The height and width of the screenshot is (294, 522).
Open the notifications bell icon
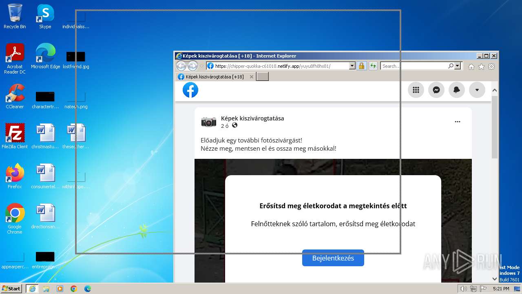457,90
